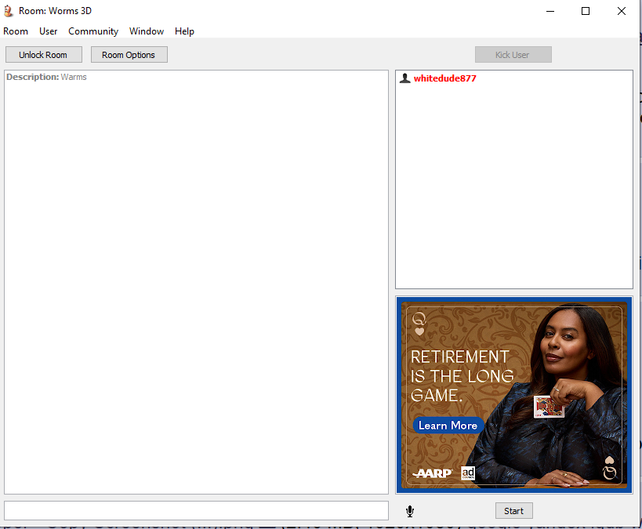This screenshot has height=529, width=642.
Task: Close the Worms 3D room window
Action: coord(621,11)
